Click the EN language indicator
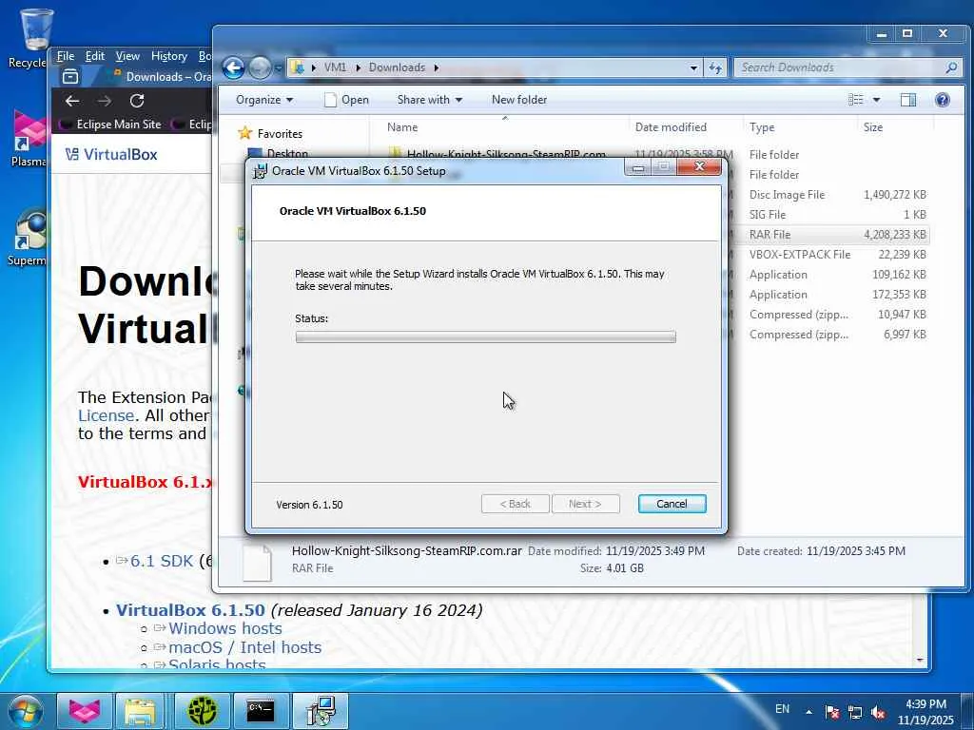Viewport: 974px width, 730px height. click(782, 709)
